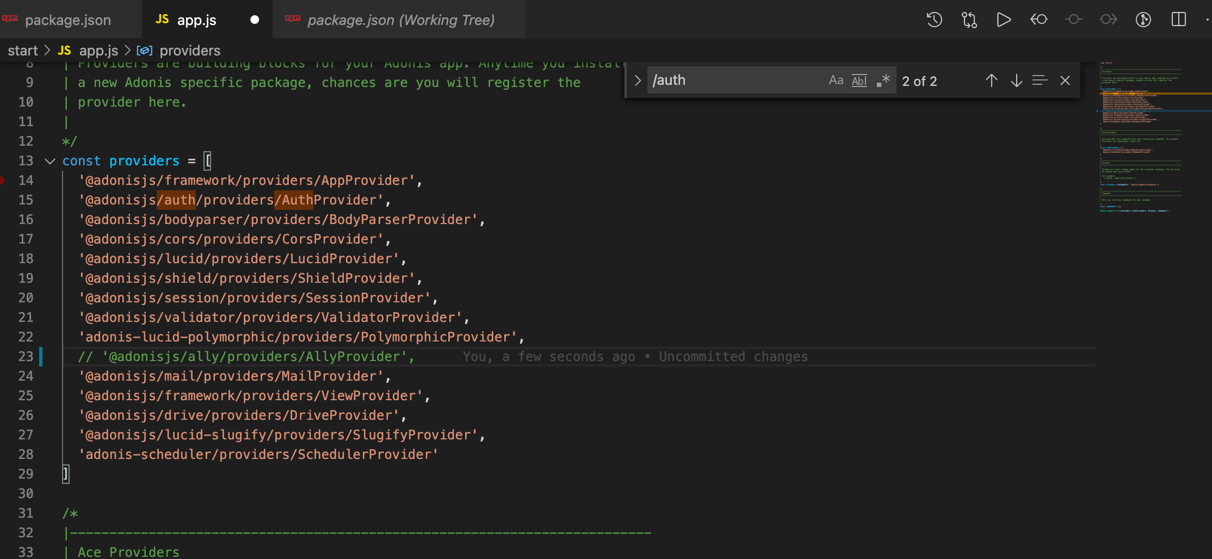Click the "const" keyword on line 13
This screenshot has width=1212, height=559.
82,161
